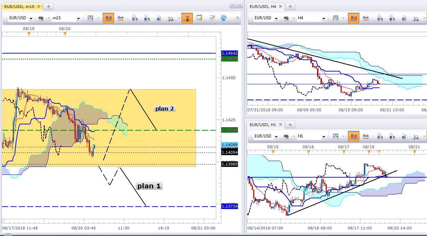427x236 pixels.
Task: Click the 1.14099 current price label
Action: tap(230, 145)
